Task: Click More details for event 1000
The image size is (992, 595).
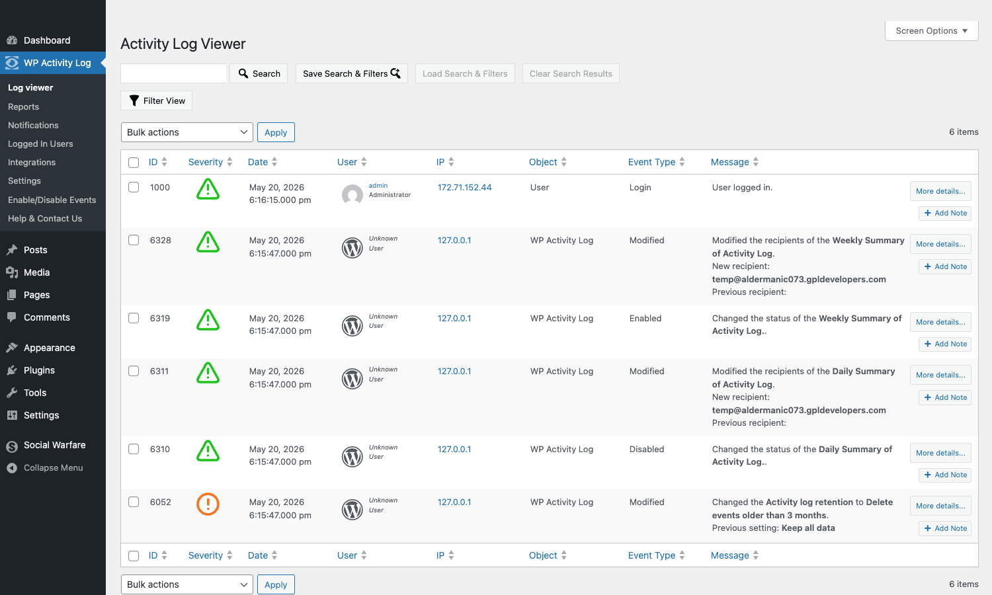Action: pos(940,191)
